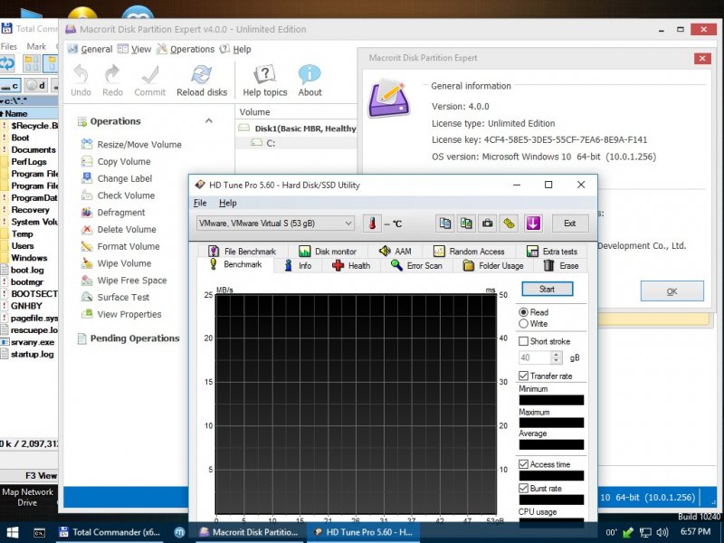Choose Surface Test operation

pos(115,298)
